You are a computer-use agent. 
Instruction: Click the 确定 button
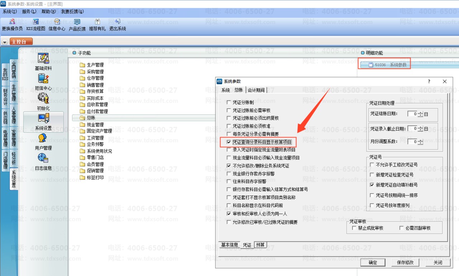[x=373, y=263]
